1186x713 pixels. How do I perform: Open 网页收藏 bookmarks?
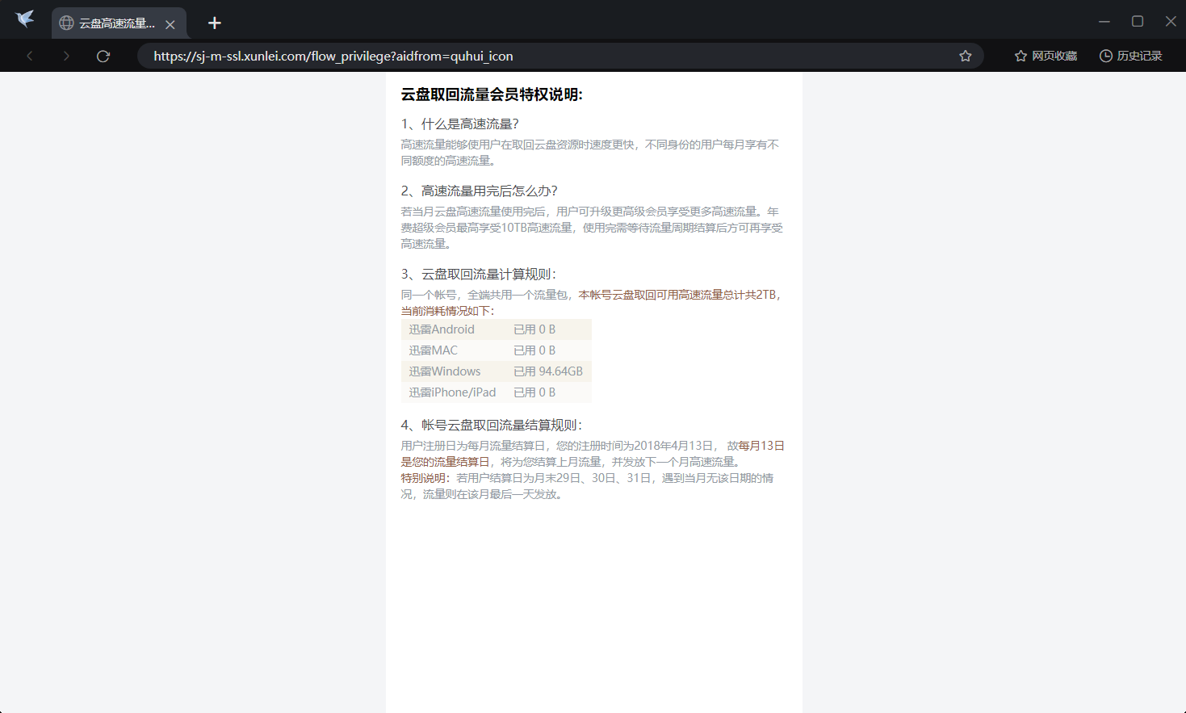click(x=1044, y=55)
